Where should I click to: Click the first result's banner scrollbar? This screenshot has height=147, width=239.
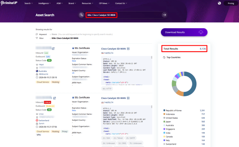pos(151,58)
